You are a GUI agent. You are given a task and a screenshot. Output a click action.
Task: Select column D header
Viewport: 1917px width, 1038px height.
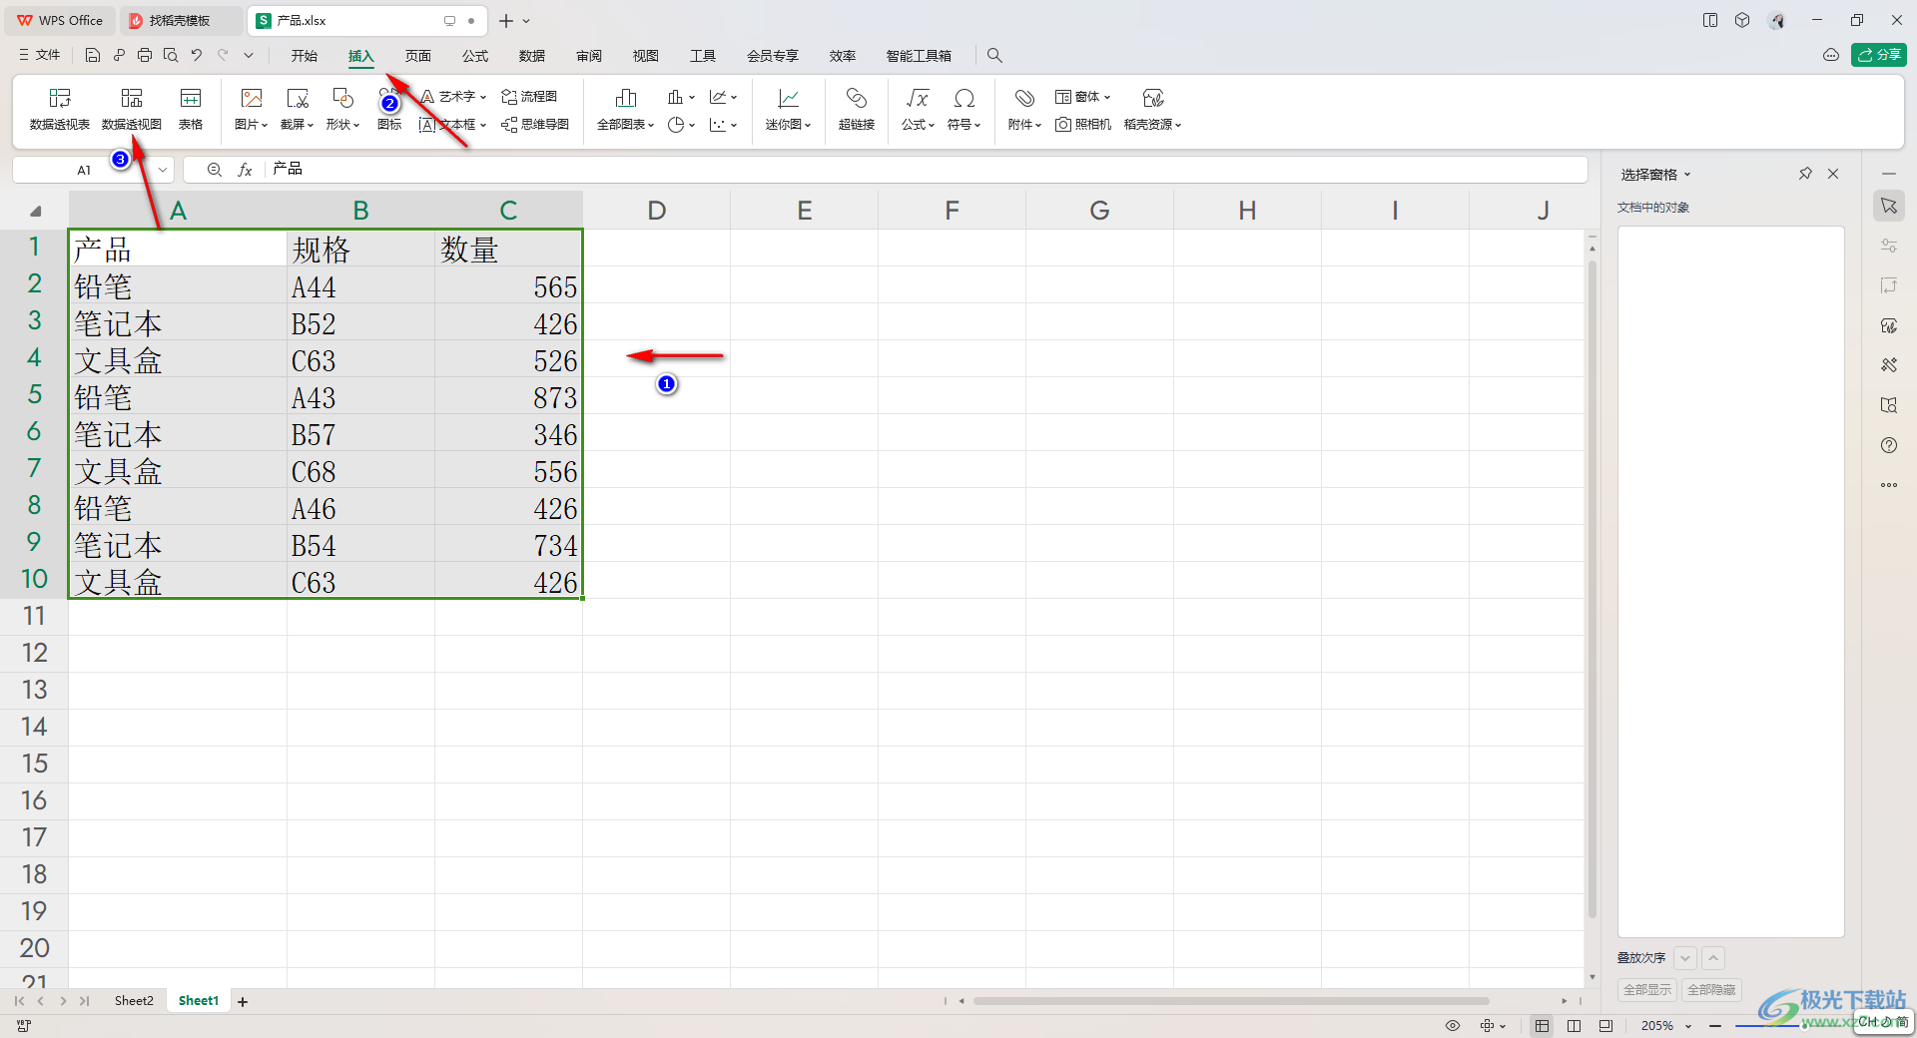pyautogui.click(x=657, y=211)
